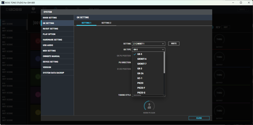Open OWNER'S MANUAL in system sidebar
Image resolution: width=253 pixels, height=125 pixels.
click(x=57, y=56)
